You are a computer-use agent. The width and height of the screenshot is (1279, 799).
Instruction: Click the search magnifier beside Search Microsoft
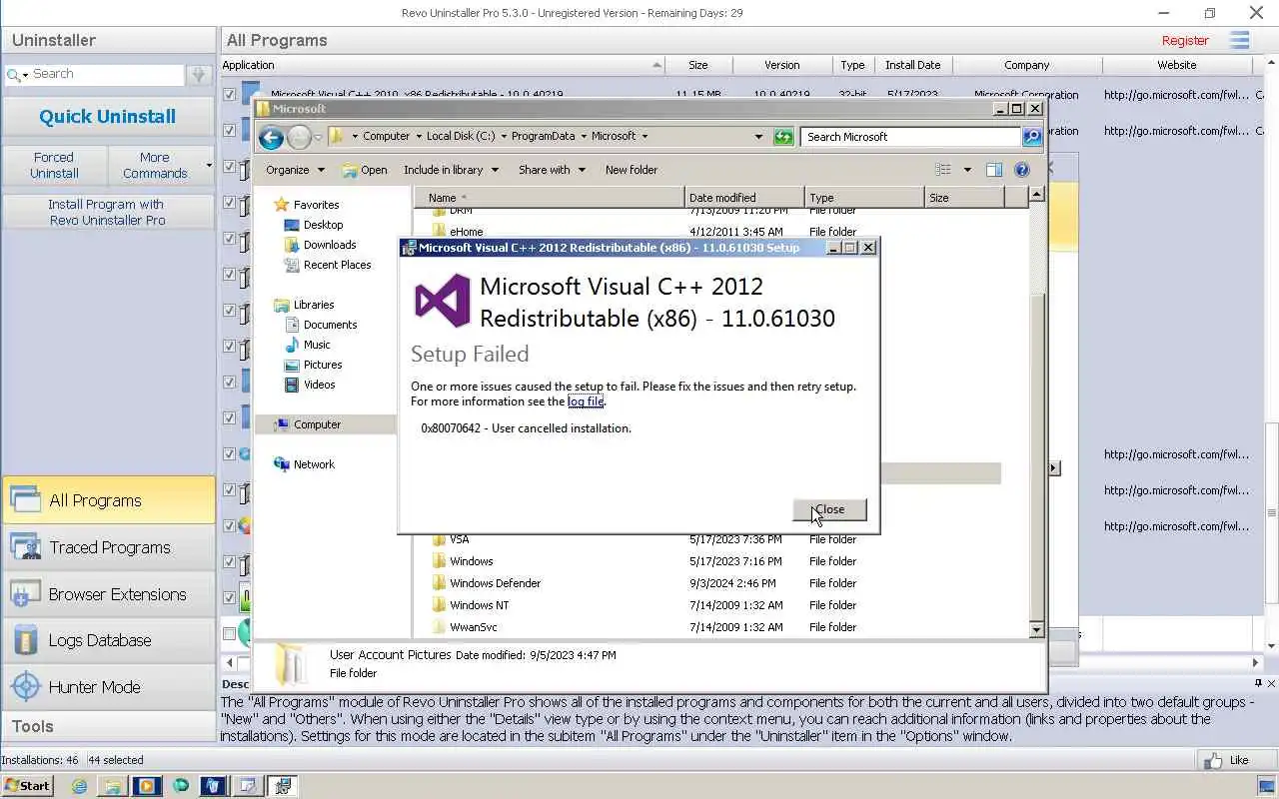[1032, 137]
